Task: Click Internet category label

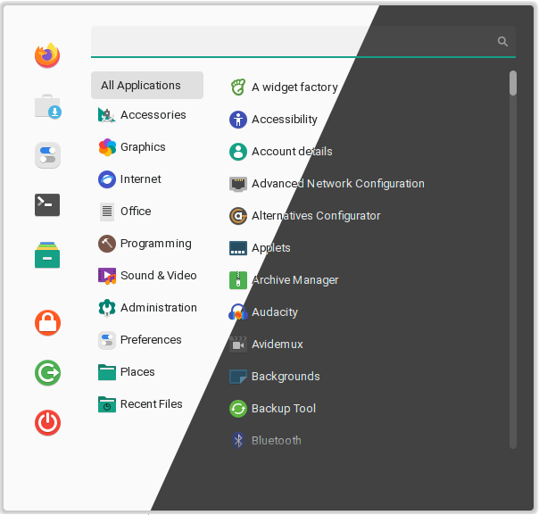Action: pyautogui.click(x=141, y=179)
